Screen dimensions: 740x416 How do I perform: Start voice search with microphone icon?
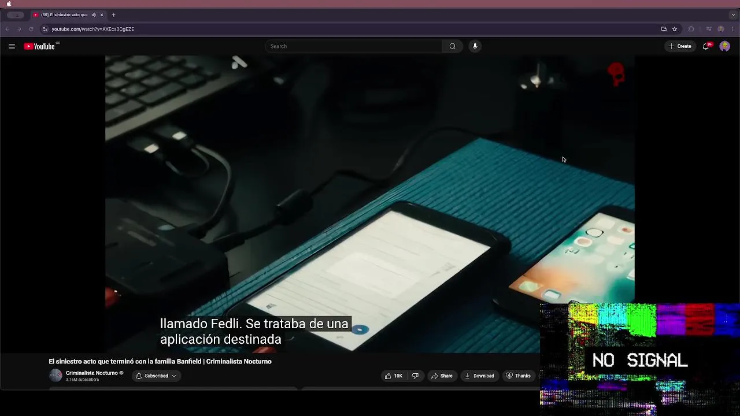(x=475, y=46)
